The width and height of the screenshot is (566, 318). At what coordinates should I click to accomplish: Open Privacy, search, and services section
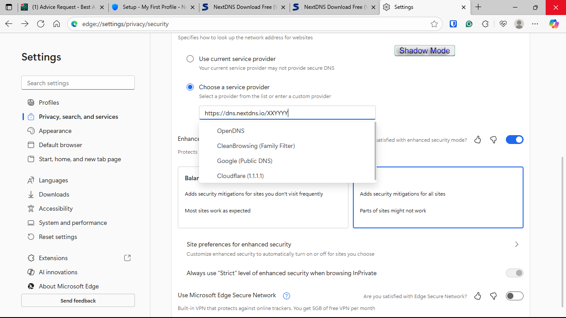tap(78, 117)
